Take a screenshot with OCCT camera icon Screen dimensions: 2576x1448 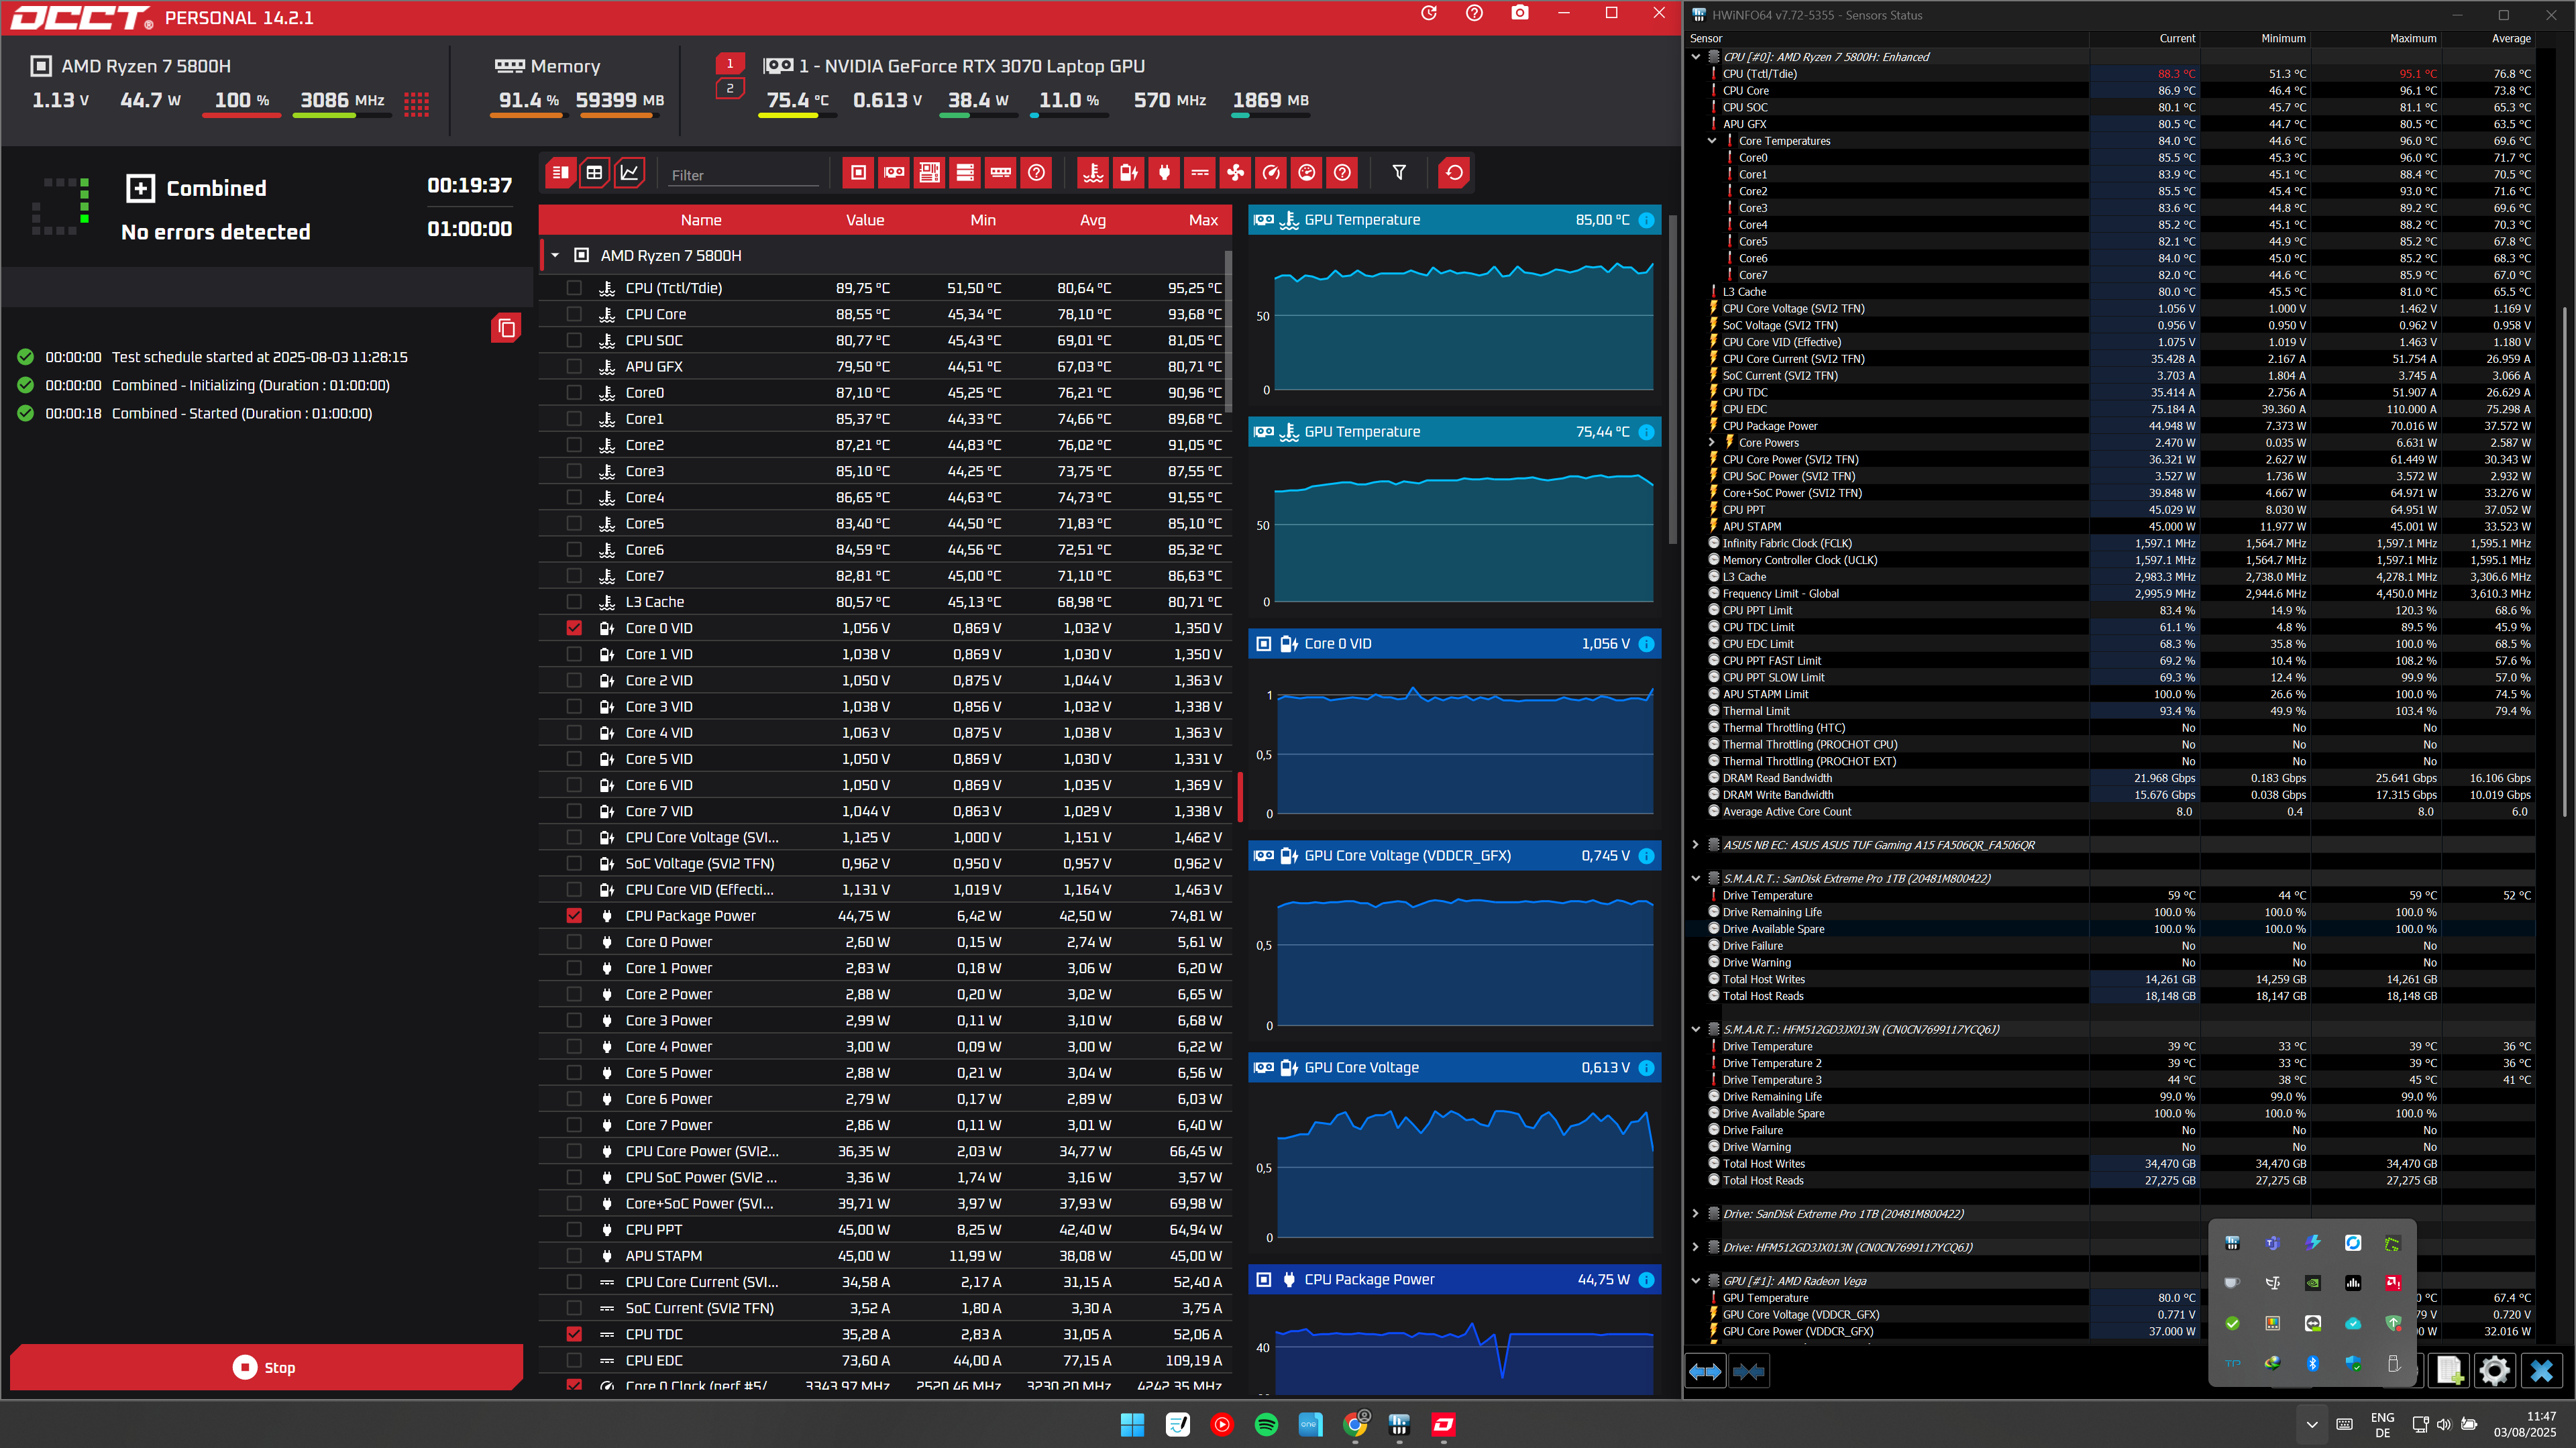[1519, 13]
